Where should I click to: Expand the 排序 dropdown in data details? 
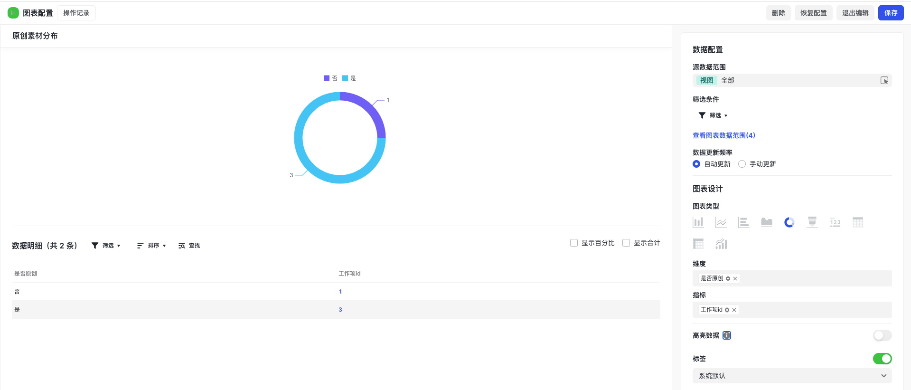click(151, 246)
